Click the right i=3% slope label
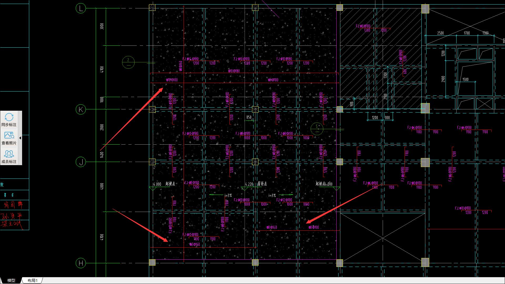 272,196
